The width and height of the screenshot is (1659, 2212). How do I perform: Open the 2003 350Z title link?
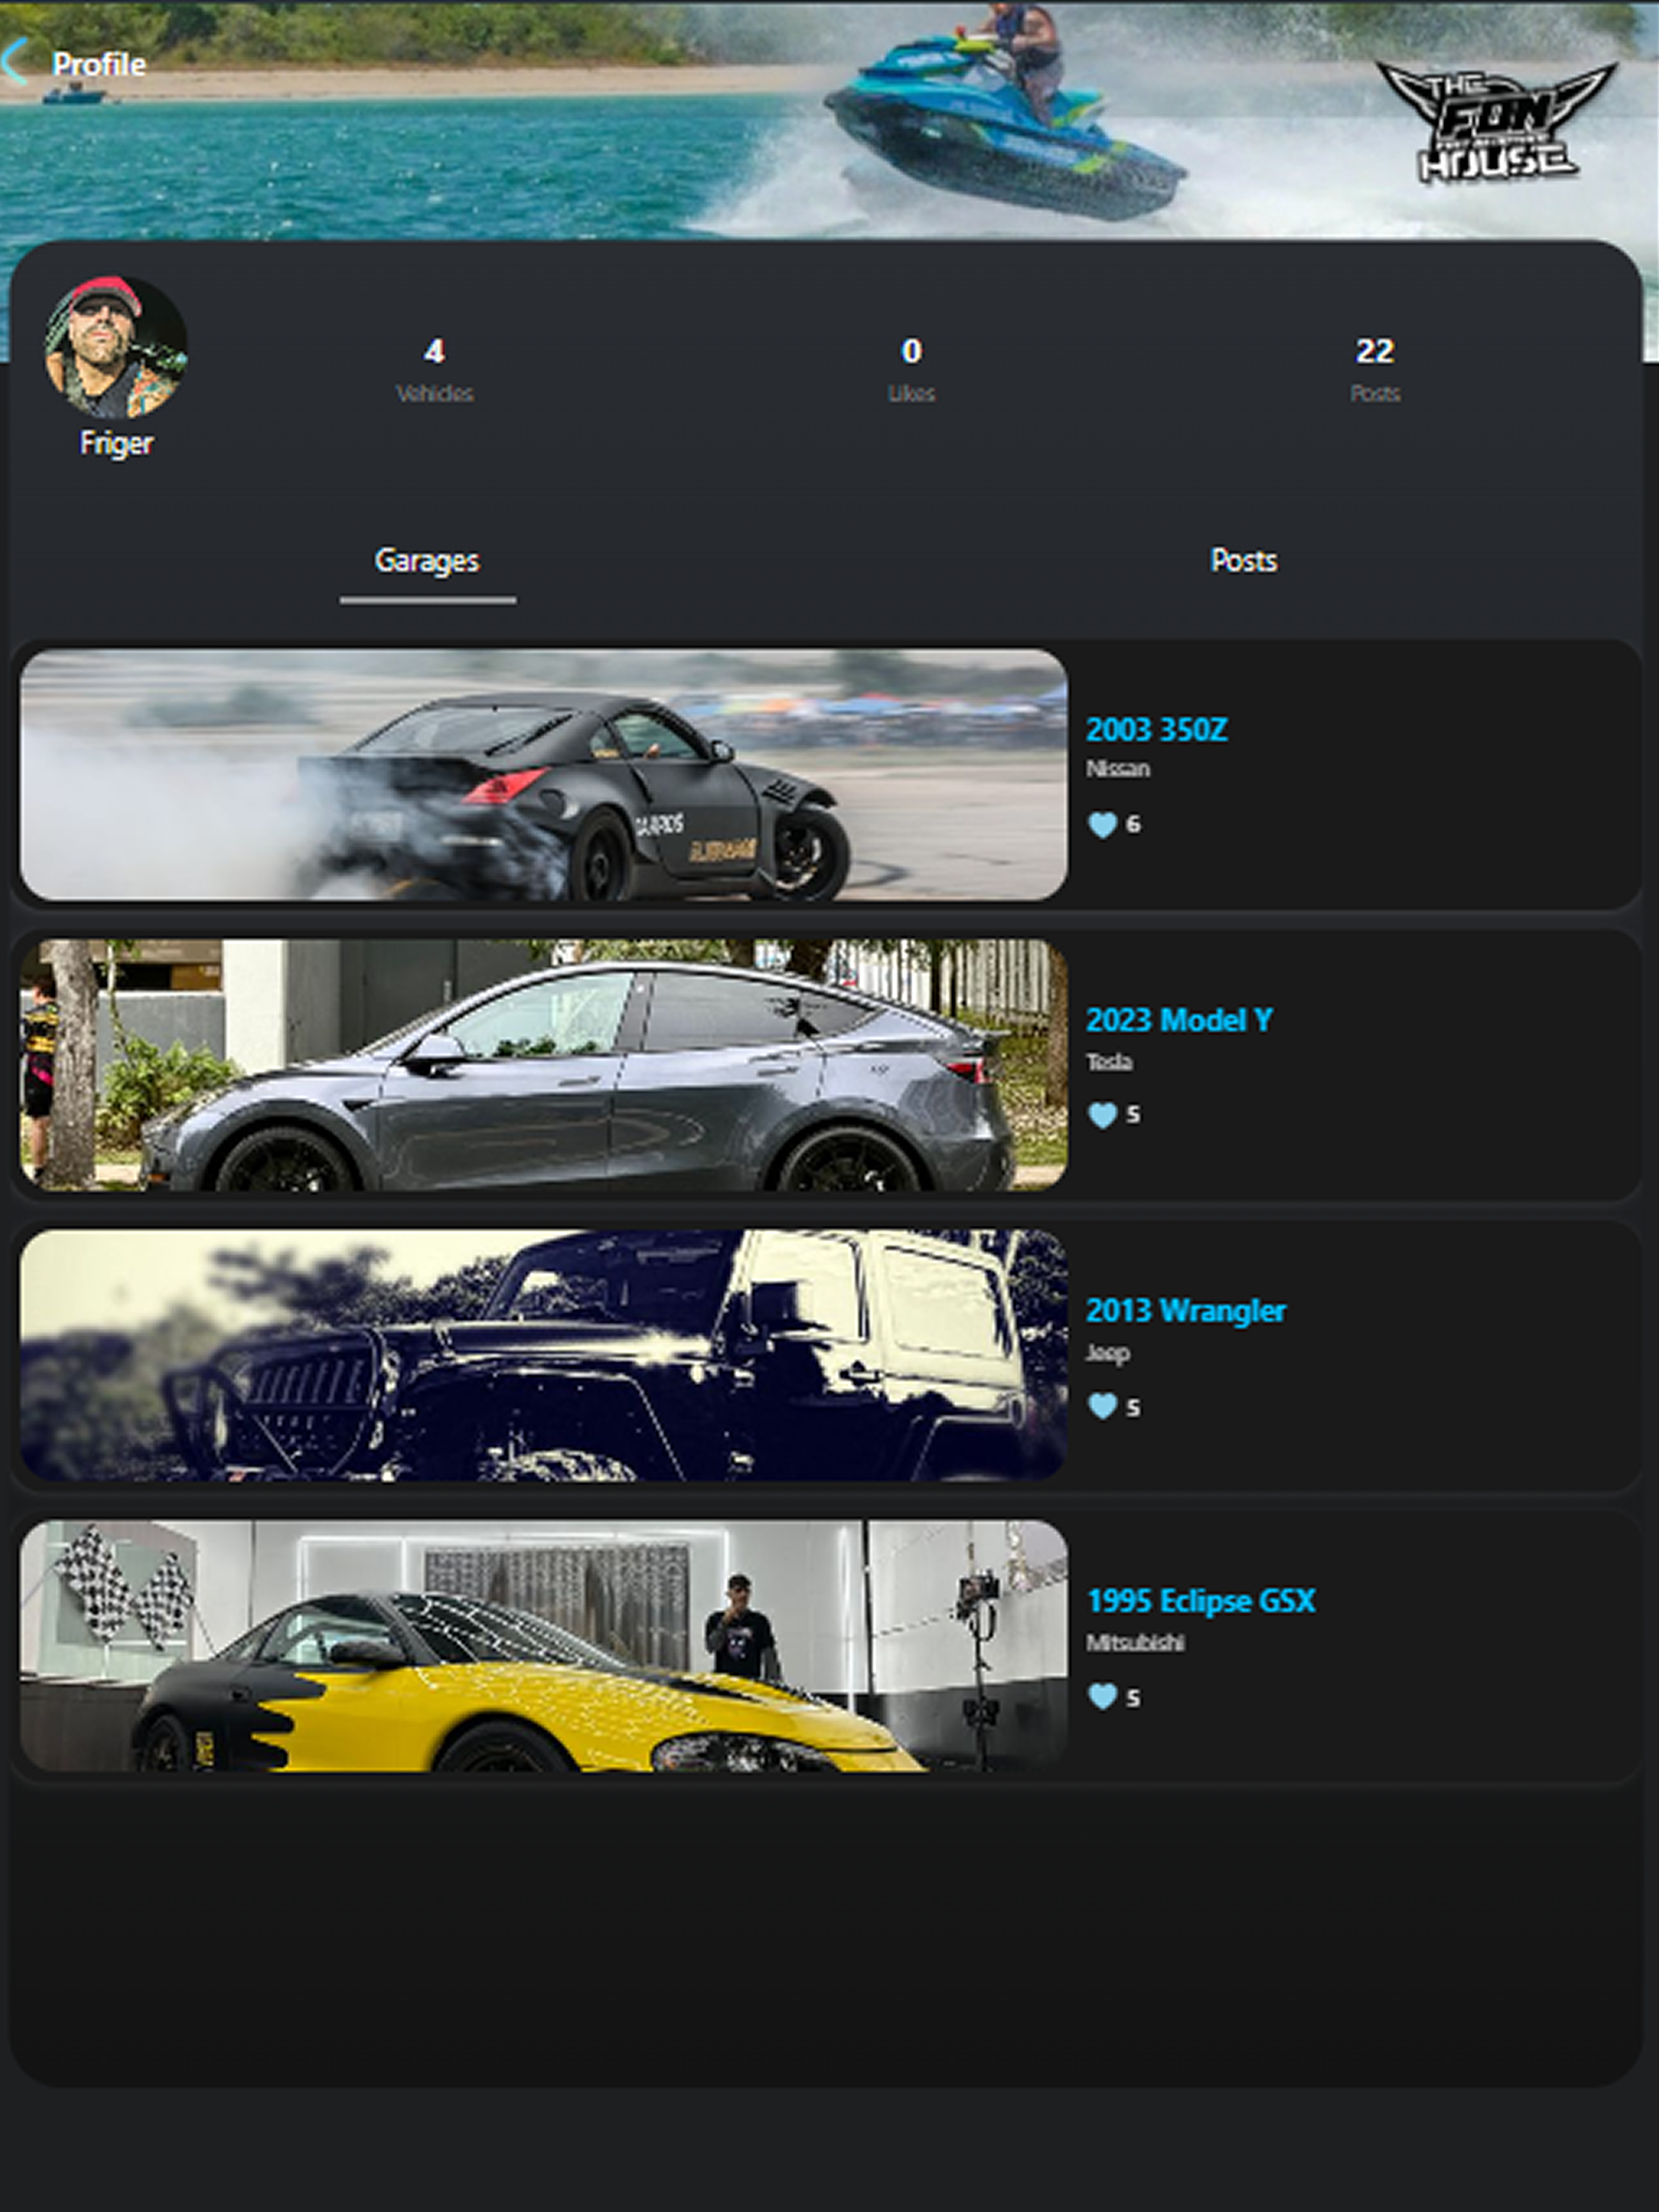pyautogui.click(x=1156, y=730)
